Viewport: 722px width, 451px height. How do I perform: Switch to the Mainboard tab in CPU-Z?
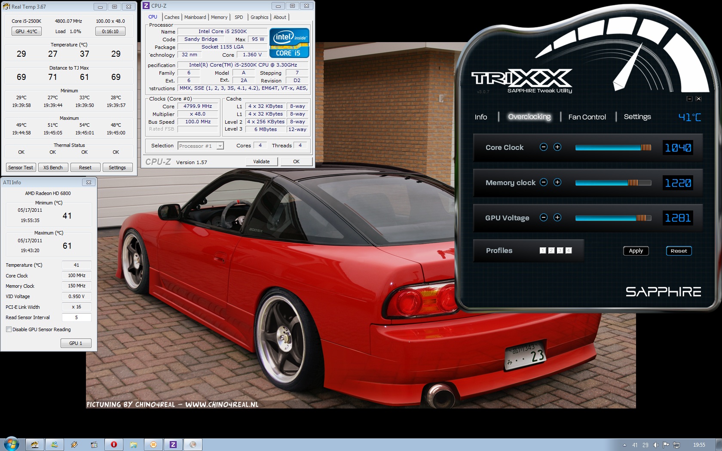195,17
